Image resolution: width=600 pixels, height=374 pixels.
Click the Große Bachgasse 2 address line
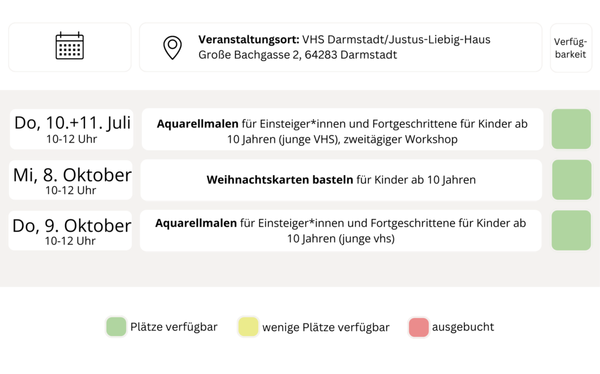click(x=298, y=54)
